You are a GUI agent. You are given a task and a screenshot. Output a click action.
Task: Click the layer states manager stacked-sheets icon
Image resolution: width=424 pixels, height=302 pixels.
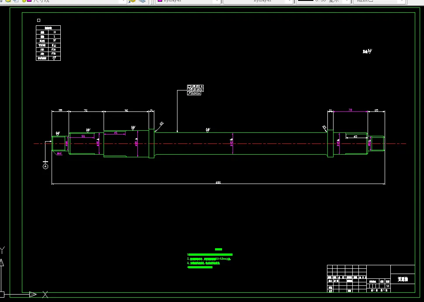tap(142, 1)
